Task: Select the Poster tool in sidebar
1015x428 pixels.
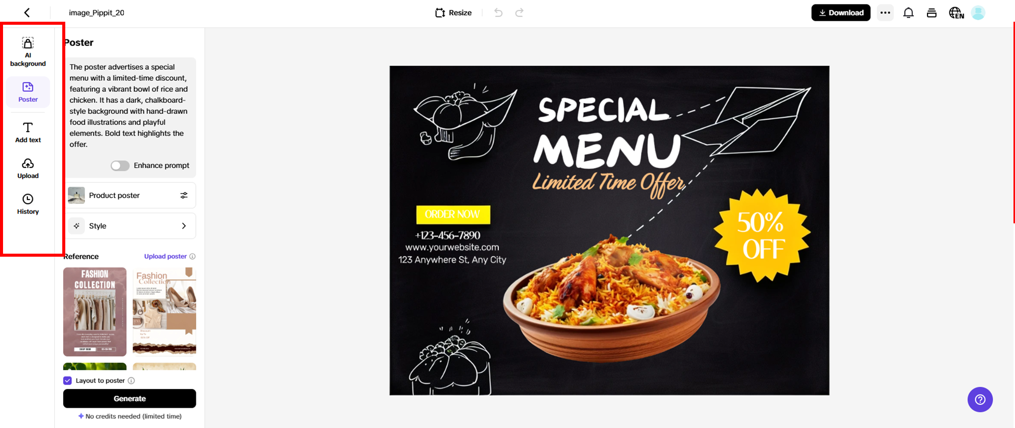Action: (28, 92)
